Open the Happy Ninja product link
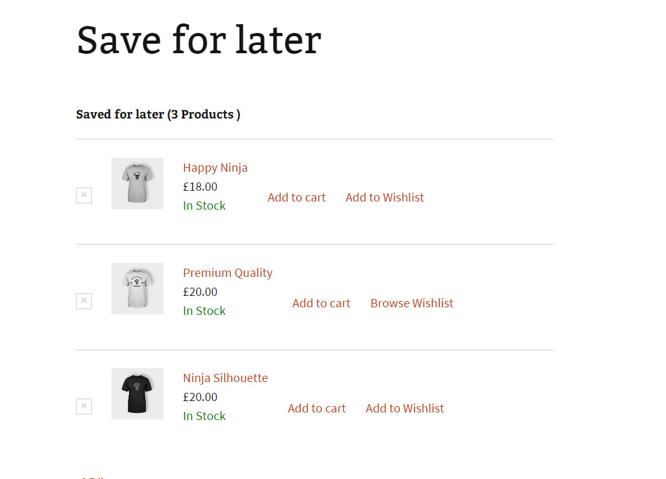Screen dimensions: 666x479 click(215, 168)
